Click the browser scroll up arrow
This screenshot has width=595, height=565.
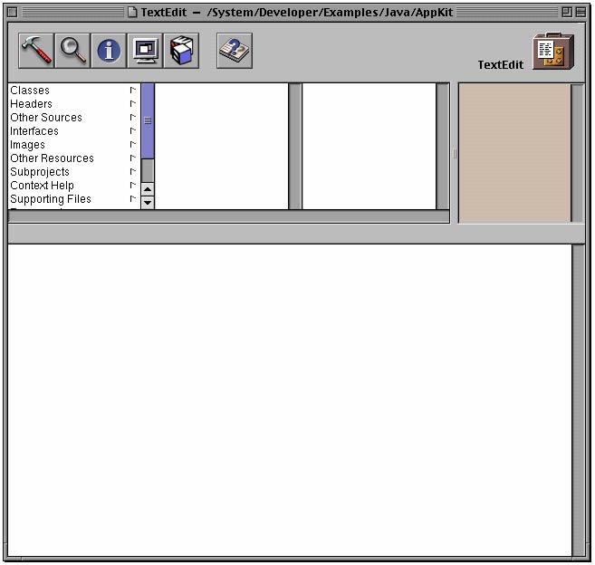coord(148,189)
